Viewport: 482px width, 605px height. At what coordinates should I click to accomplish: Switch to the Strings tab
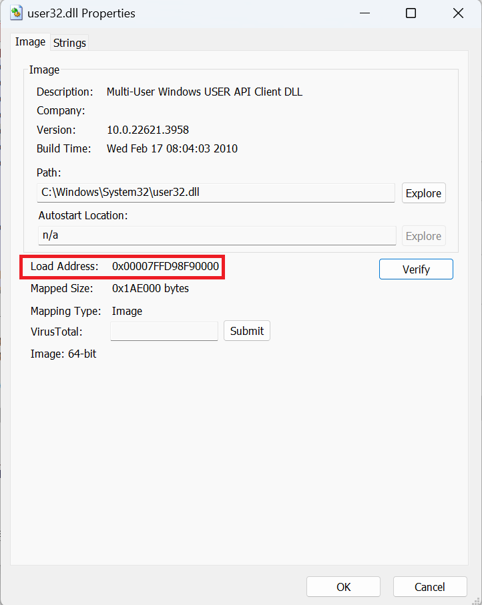[69, 43]
